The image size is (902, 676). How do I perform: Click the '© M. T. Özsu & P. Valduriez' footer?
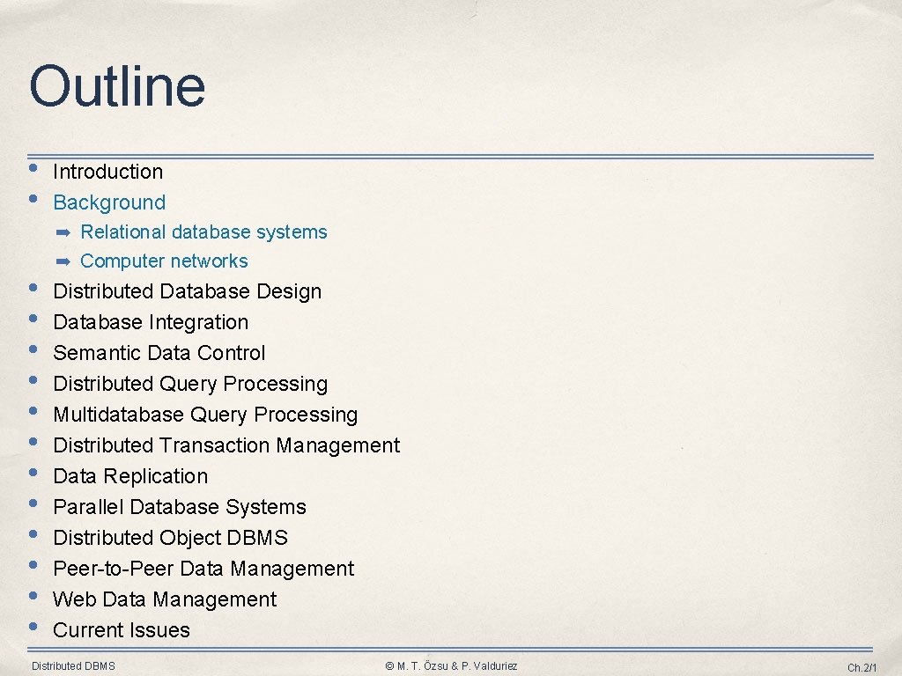pyautogui.click(x=451, y=666)
